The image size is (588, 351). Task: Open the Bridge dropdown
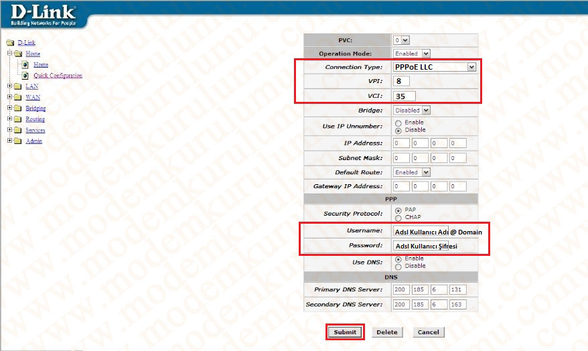[411, 111]
